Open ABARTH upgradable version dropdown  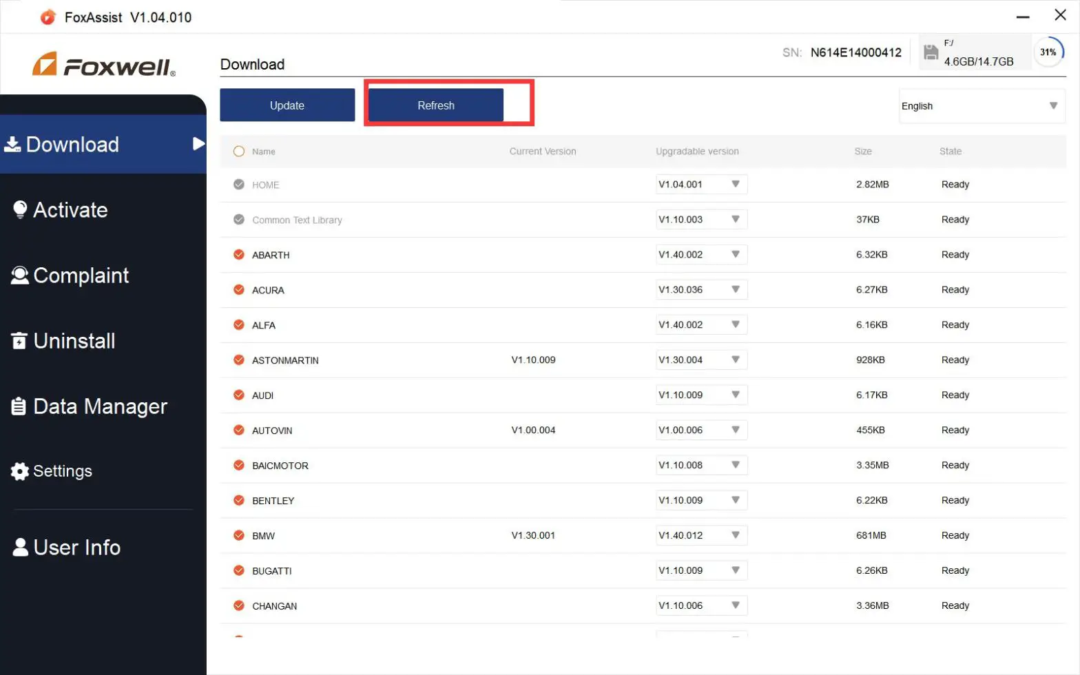701,254
